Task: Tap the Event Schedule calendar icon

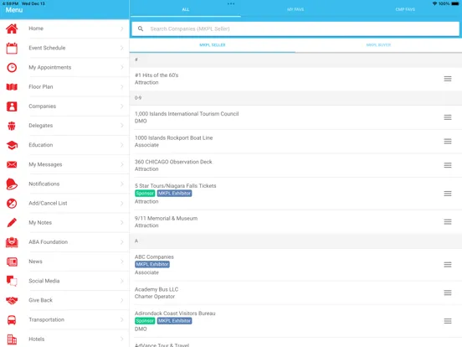Action: [12, 48]
